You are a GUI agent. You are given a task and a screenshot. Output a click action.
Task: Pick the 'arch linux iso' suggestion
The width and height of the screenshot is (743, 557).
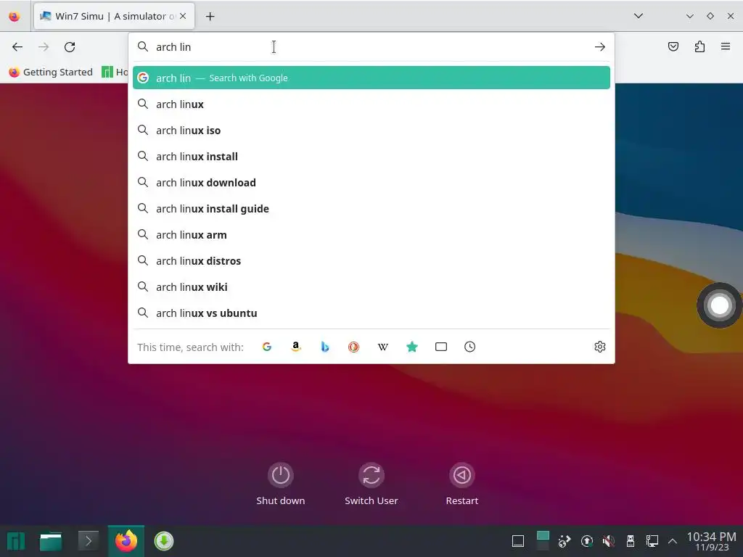coord(371,131)
